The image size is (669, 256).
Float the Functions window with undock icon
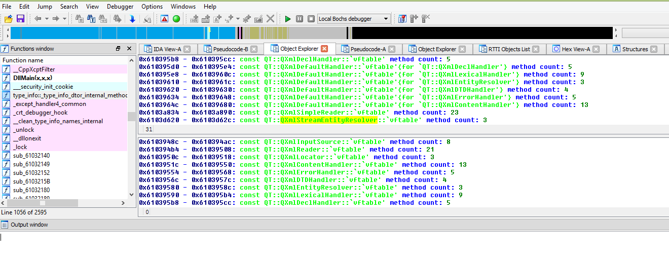118,49
